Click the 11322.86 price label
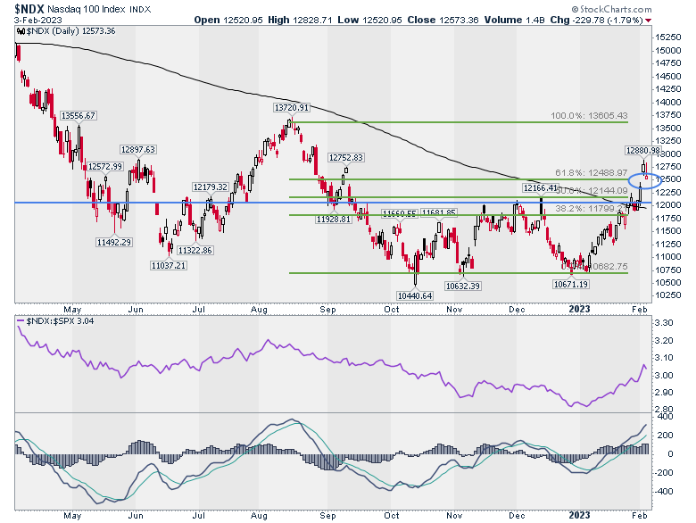Screen dimensions: 696x523 tap(195, 251)
